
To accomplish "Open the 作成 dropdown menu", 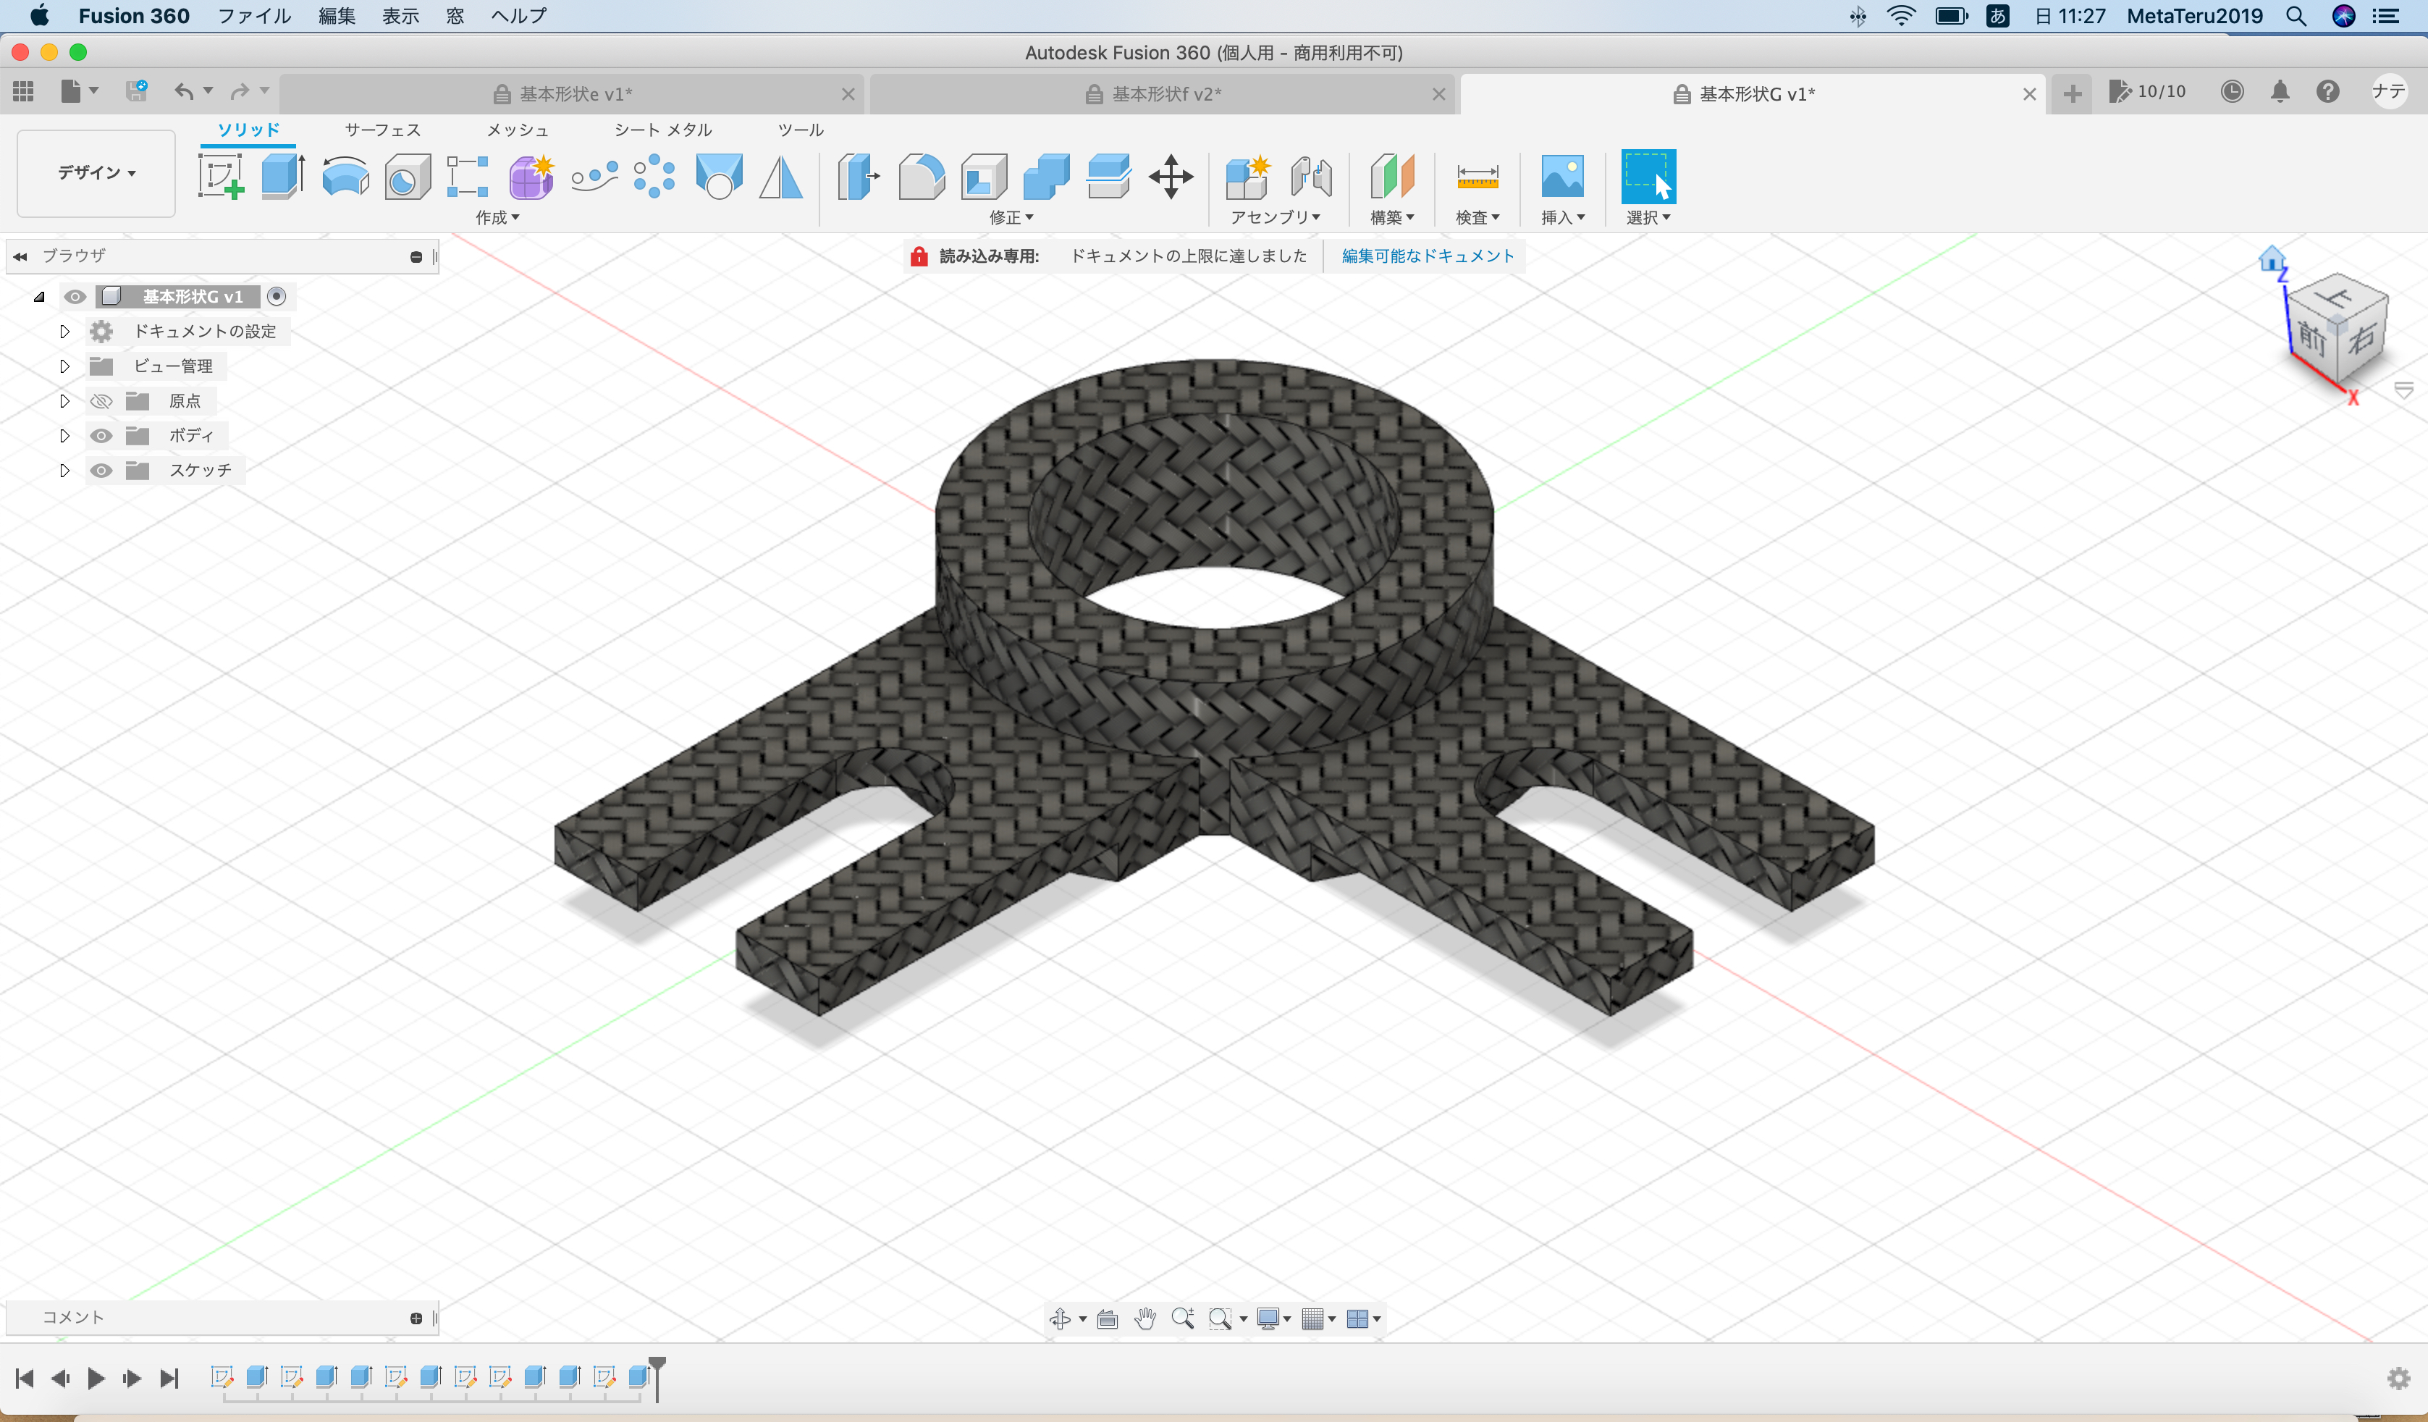I will click(x=497, y=218).
